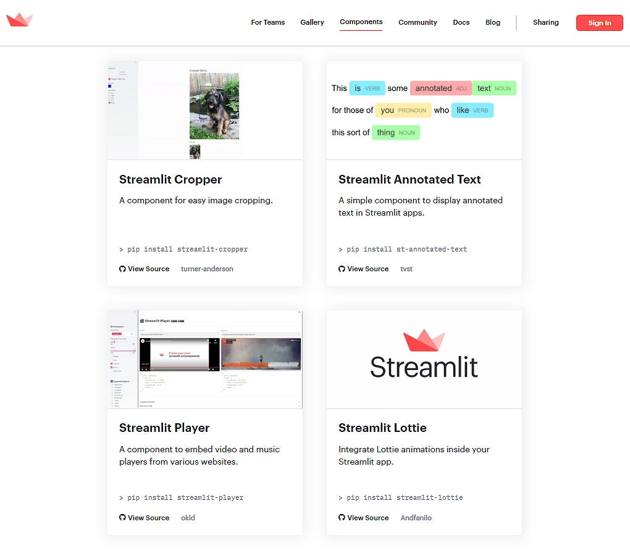Open the Andfanilo author profile link
The image size is (630, 553).
point(416,518)
